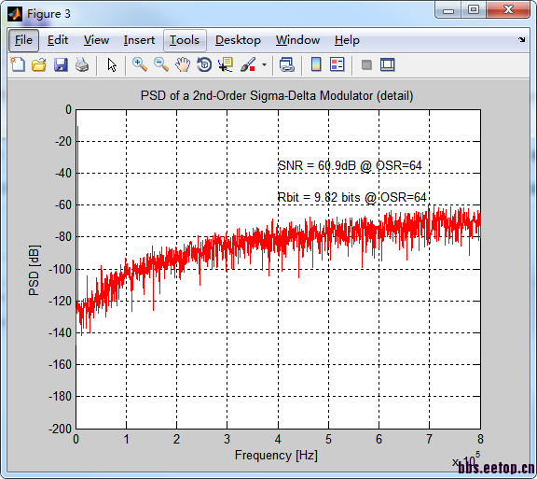537x479 pixels.
Task: Insert a Legend from the toolbar
Action: 337,64
